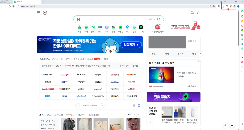
Task: Show more services via three-dots icon
Action: [148, 27]
